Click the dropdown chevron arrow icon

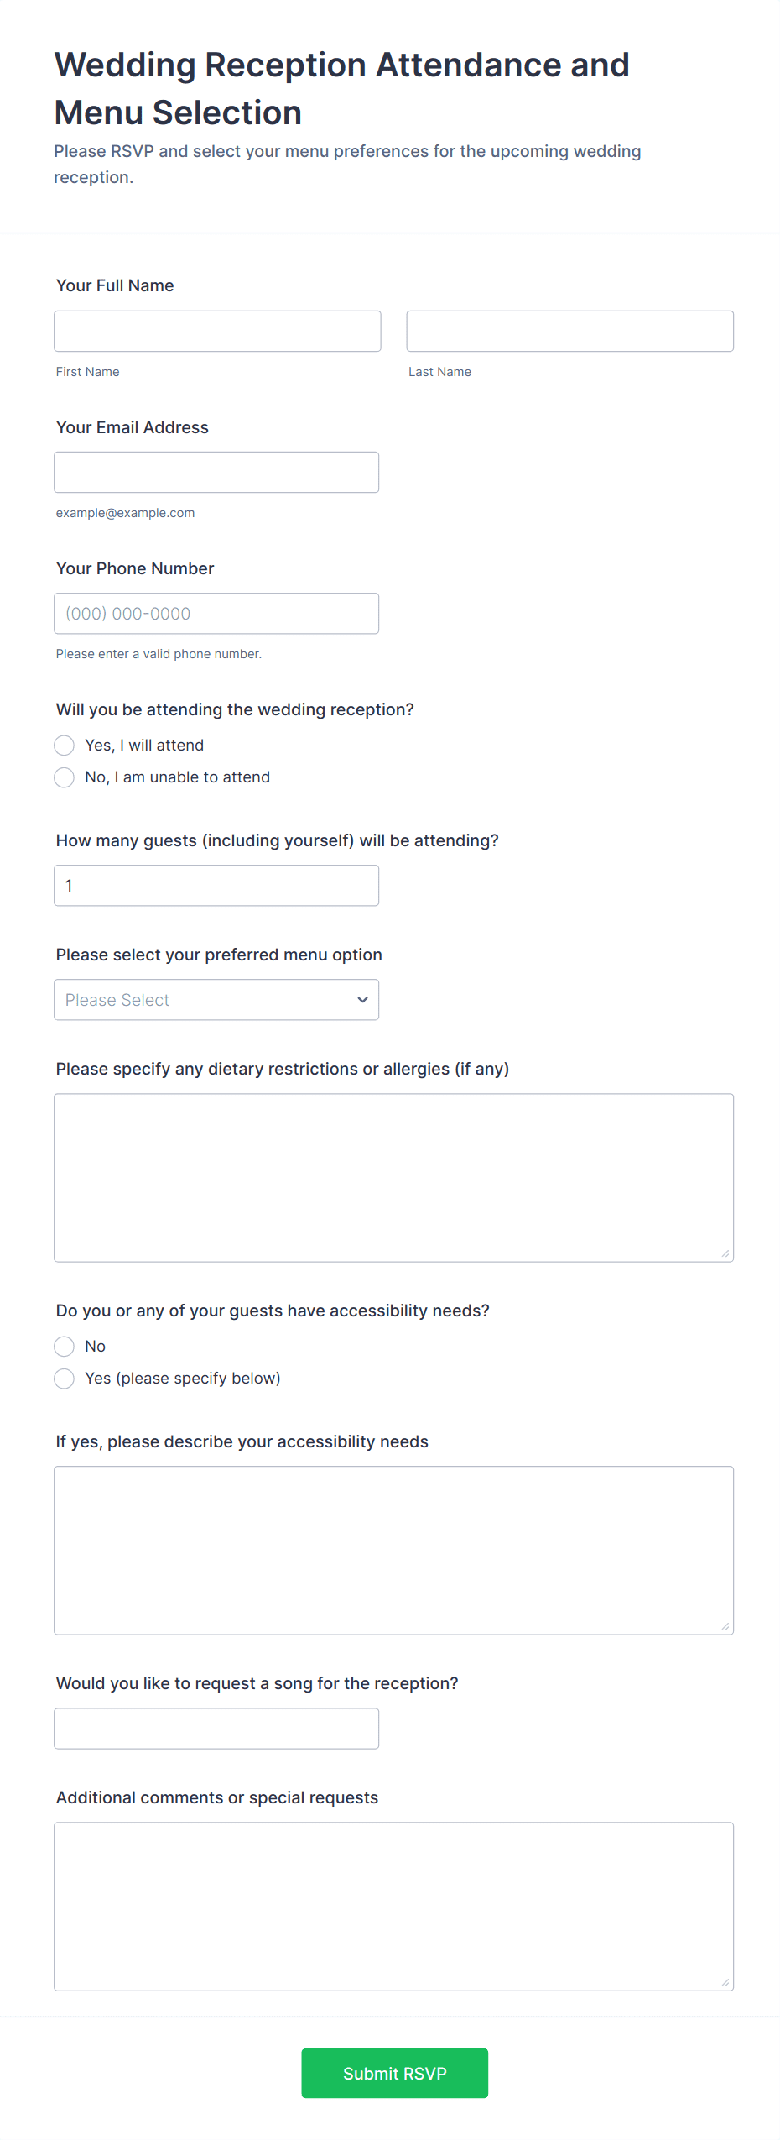[362, 999]
